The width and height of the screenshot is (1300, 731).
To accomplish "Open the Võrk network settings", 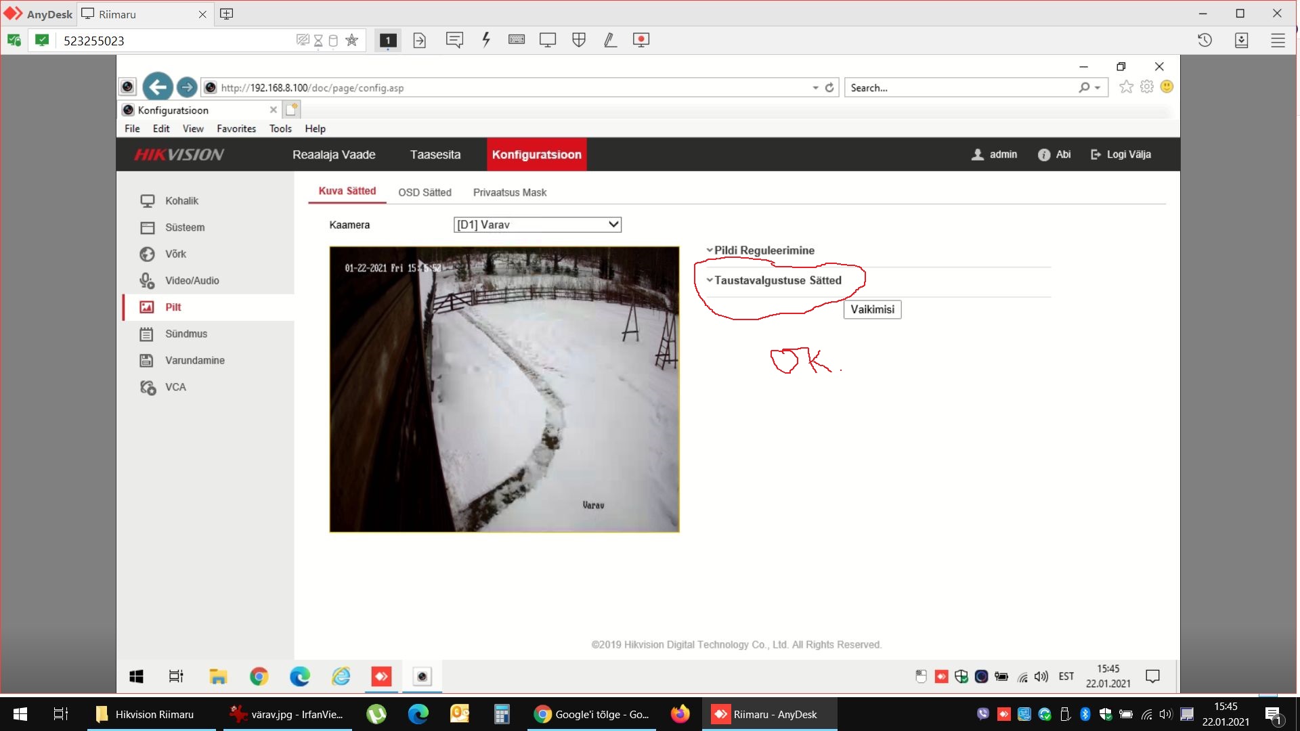I will click(x=175, y=254).
